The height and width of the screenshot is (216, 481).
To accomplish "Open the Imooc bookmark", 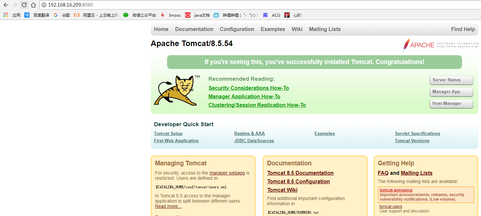I will 171,15.
